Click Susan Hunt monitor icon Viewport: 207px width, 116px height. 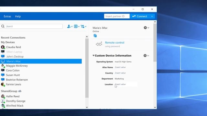pyautogui.click(x=3, y=75)
